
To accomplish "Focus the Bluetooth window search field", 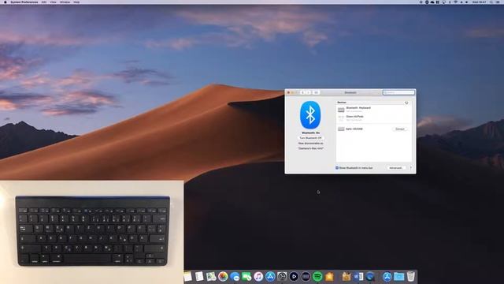I will coord(398,92).
